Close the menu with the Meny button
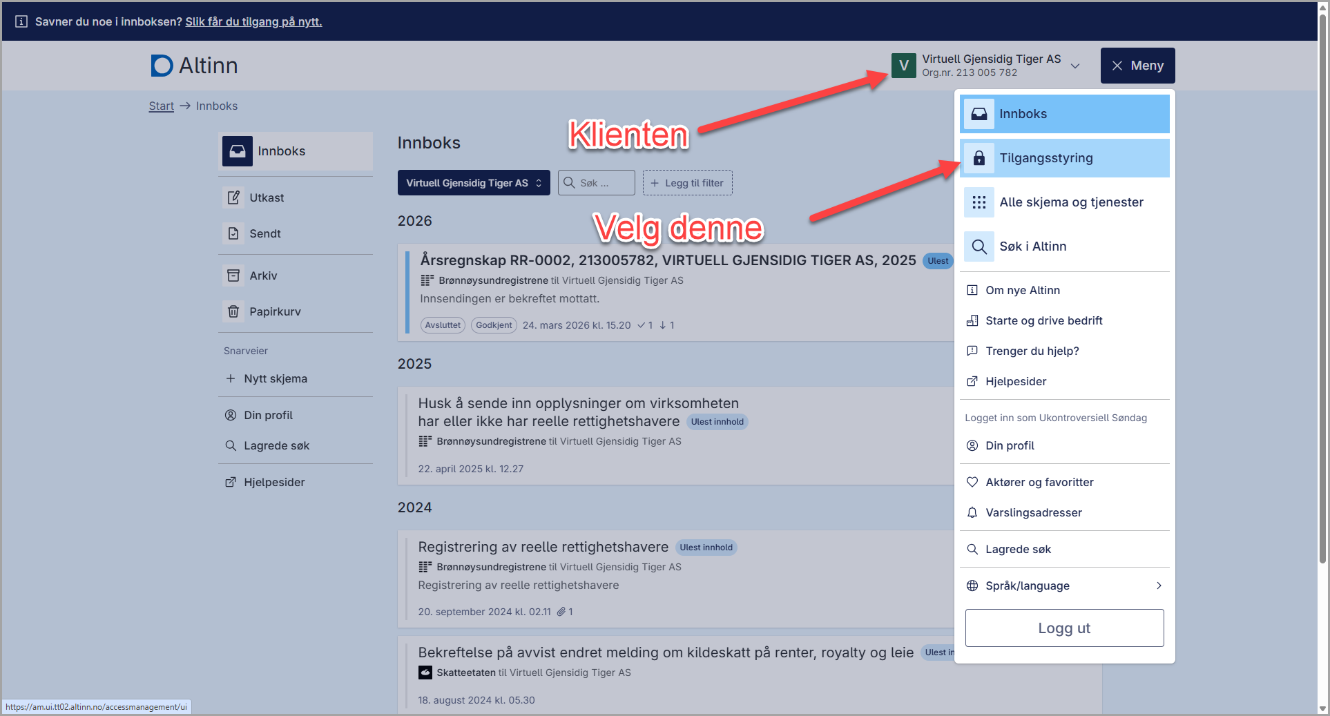The width and height of the screenshot is (1330, 716). tap(1137, 66)
